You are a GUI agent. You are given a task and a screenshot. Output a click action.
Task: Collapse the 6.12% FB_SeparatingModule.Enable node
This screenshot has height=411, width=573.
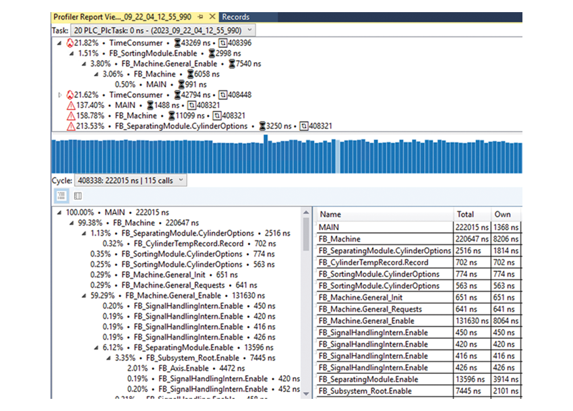(96, 348)
